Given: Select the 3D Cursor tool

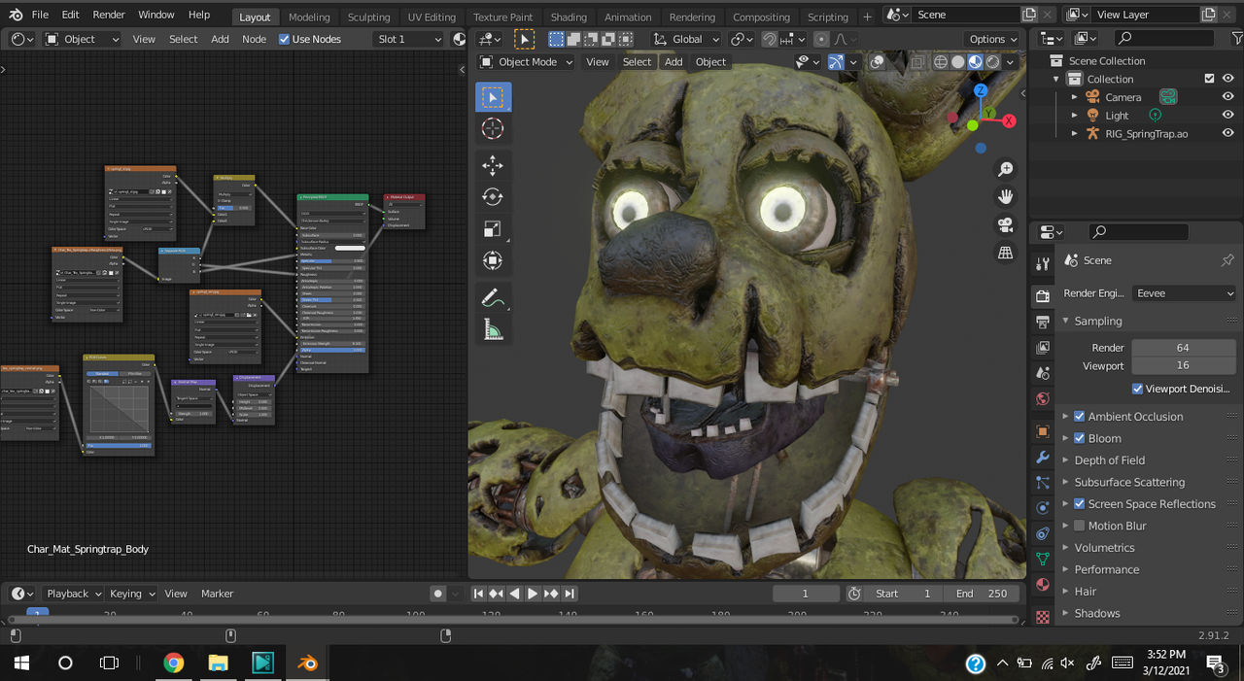Looking at the screenshot, I should click(493, 129).
